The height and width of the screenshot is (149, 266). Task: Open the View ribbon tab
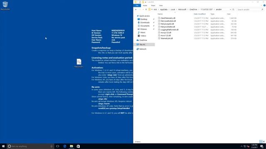click(161, 5)
